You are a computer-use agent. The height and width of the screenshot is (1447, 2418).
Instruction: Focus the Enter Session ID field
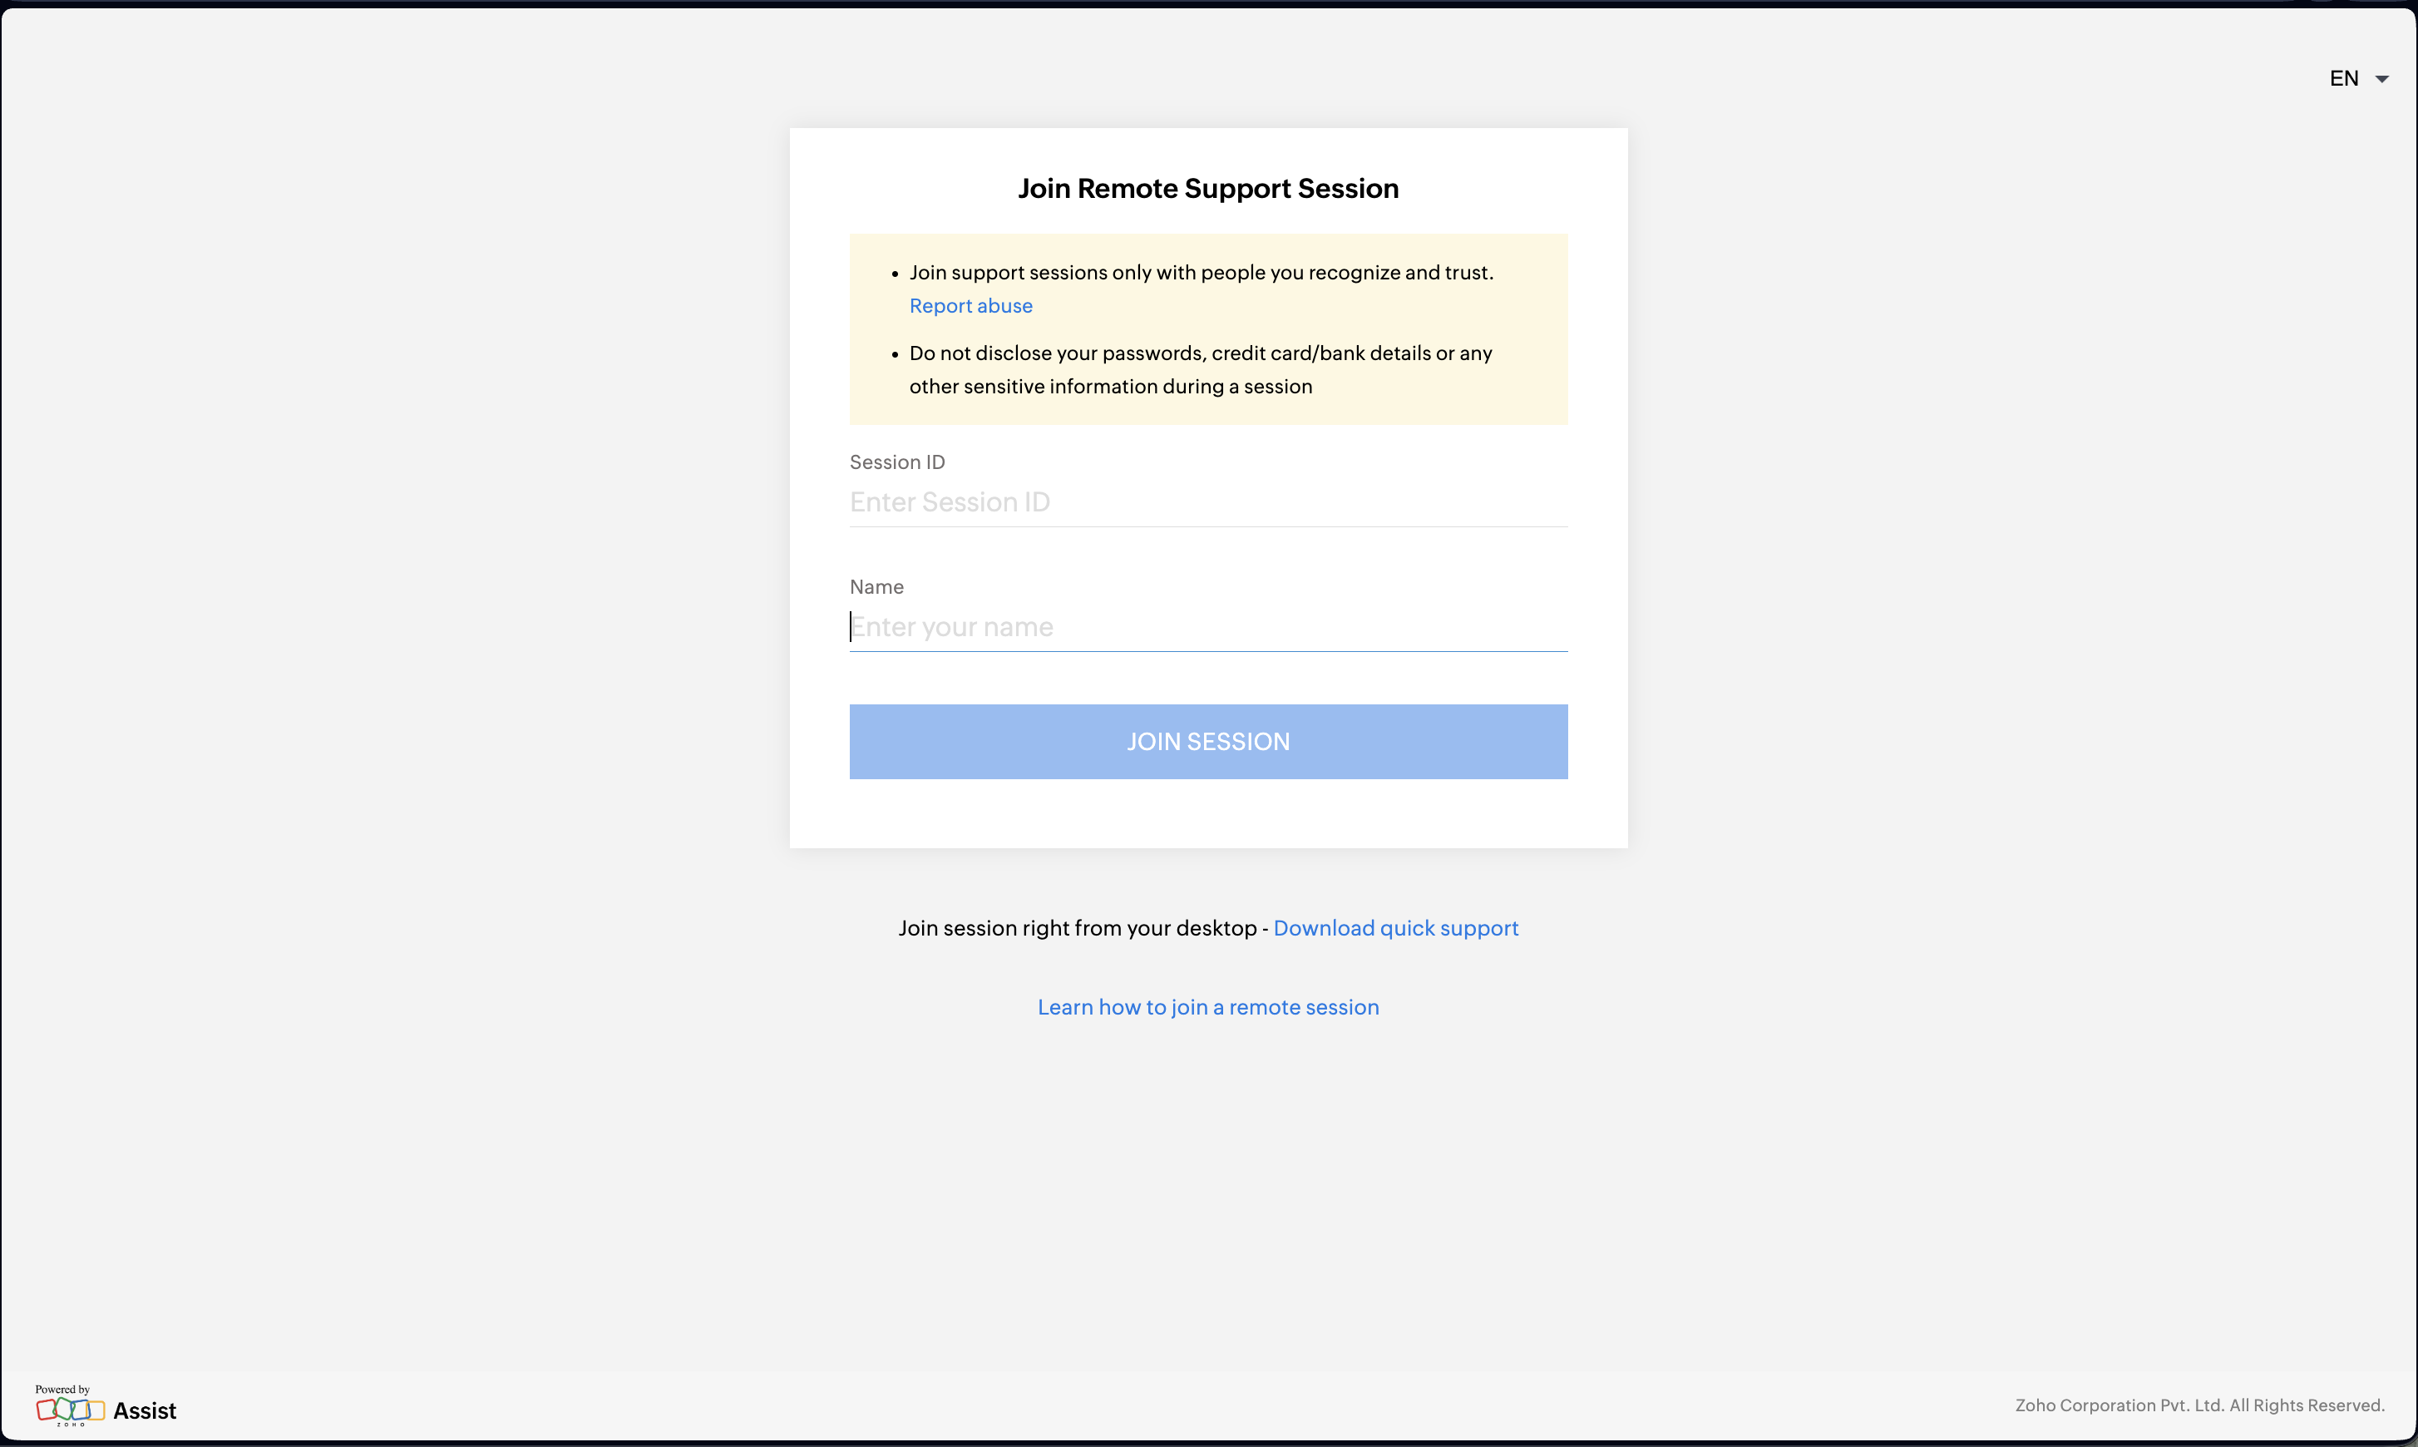pos(1208,502)
